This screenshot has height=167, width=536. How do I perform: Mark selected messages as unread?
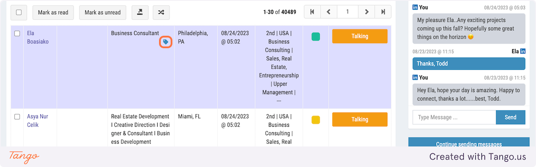(x=103, y=12)
